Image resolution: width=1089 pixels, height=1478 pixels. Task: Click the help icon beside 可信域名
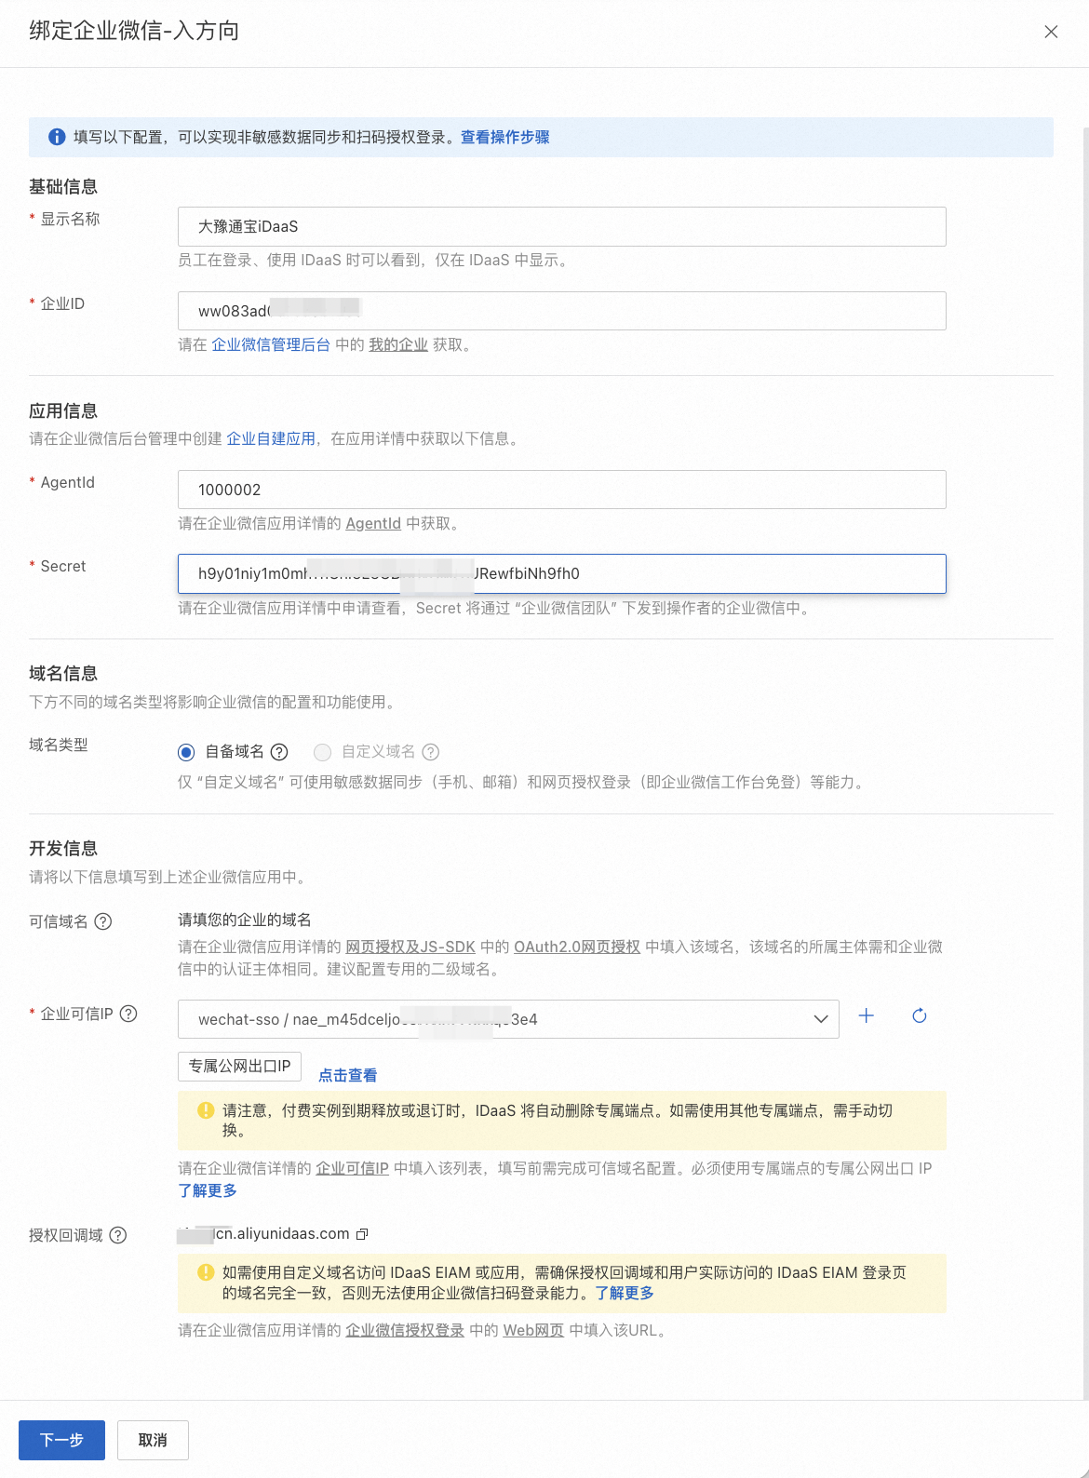coord(103,921)
